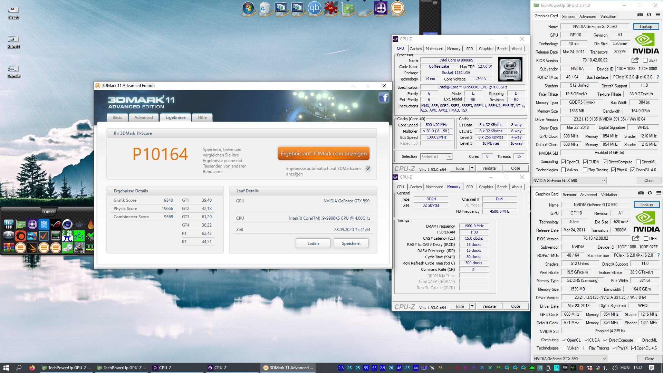The width and height of the screenshot is (663, 373).
Task: Switch to the Basic tab in 3DMark 11
Action: 117,117
